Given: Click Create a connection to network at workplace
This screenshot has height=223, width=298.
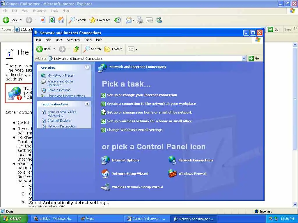Looking at the screenshot, I should (151, 104).
